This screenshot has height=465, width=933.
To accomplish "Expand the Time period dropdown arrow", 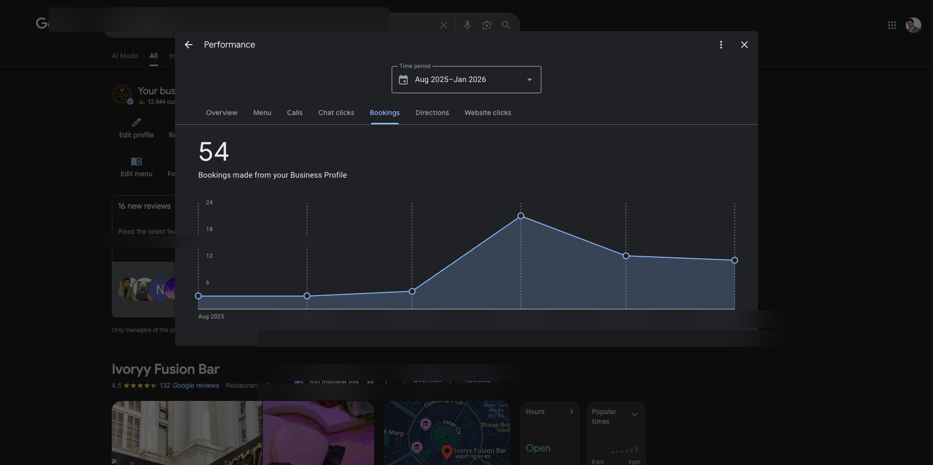I will 530,80.
